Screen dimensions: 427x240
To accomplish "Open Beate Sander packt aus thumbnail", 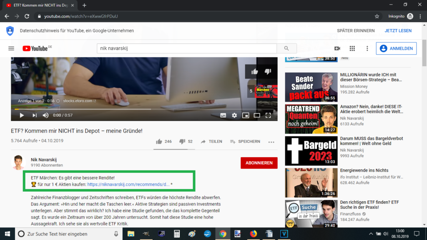I will (x=311, y=87).
